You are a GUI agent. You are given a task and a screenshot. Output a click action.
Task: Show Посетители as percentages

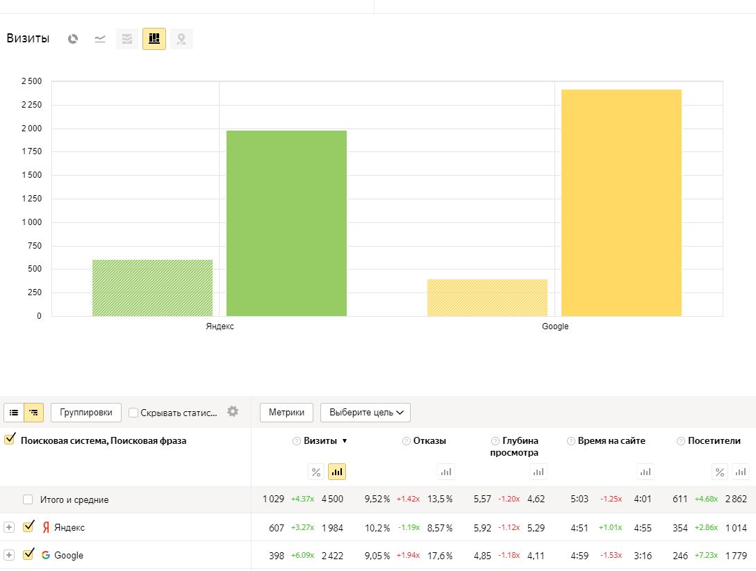(720, 472)
